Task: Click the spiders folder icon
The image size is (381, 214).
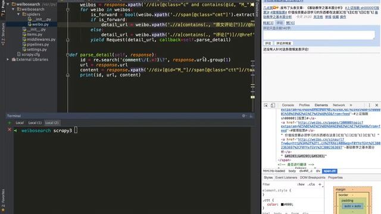Action: pos(24,14)
